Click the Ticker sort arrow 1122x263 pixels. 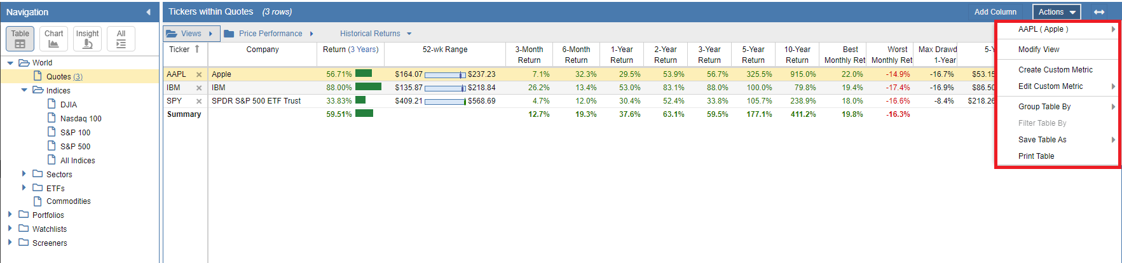pos(197,49)
